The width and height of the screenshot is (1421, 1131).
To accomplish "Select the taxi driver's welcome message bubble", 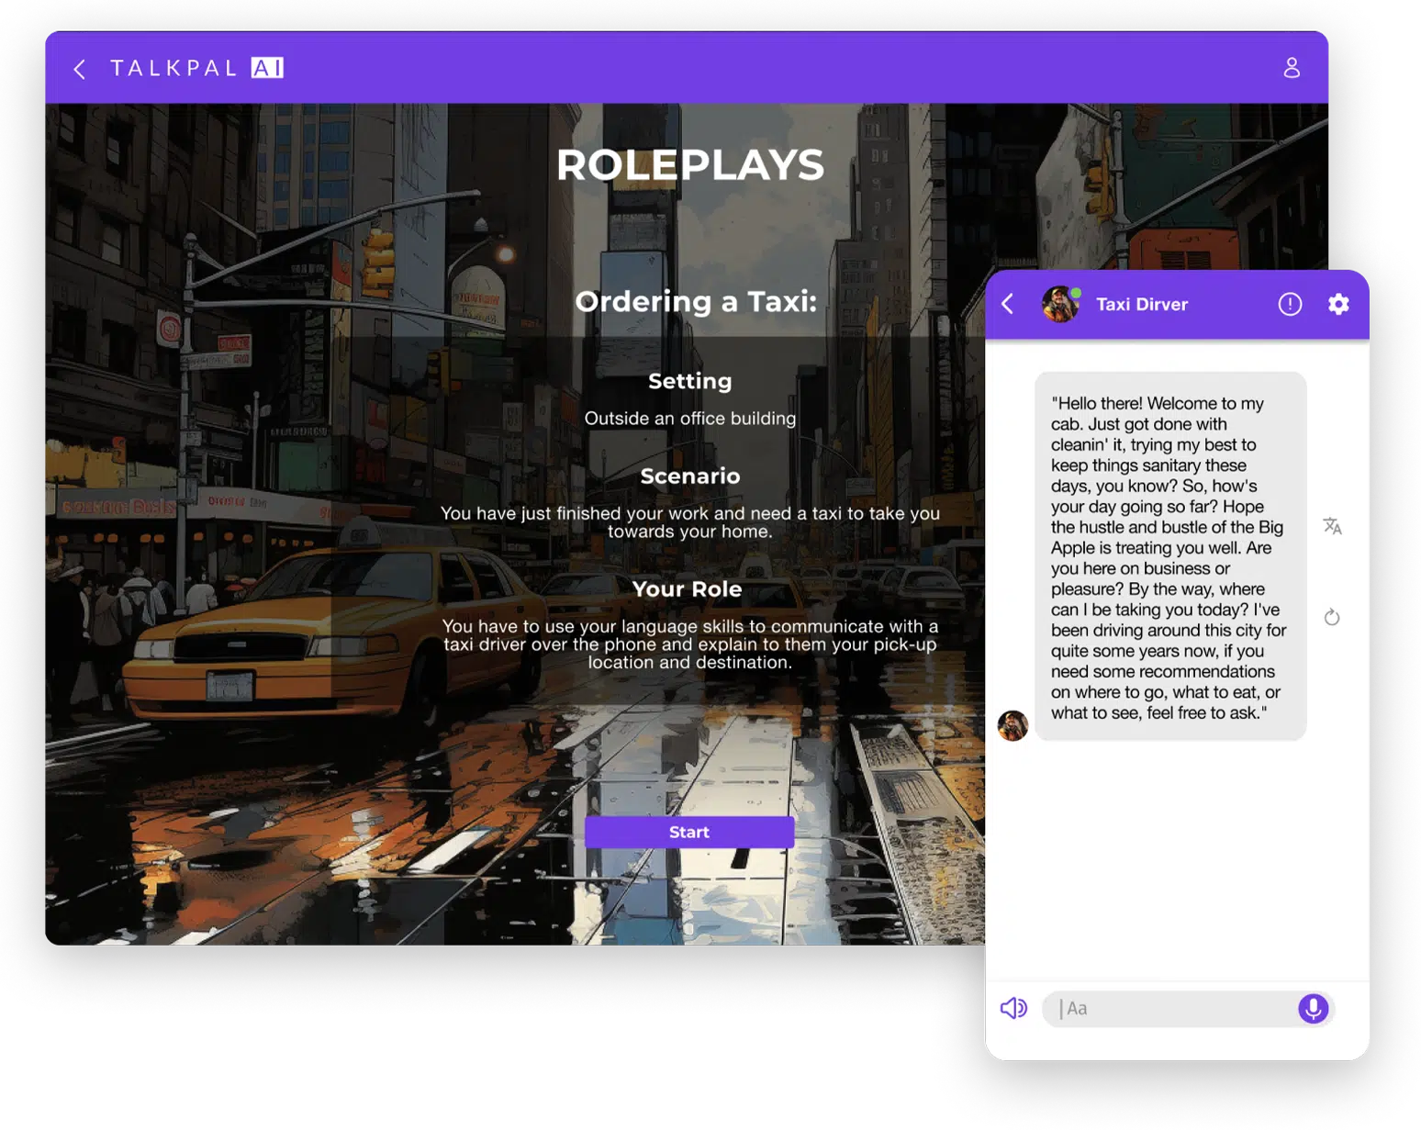I will pyautogui.click(x=1169, y=555).
